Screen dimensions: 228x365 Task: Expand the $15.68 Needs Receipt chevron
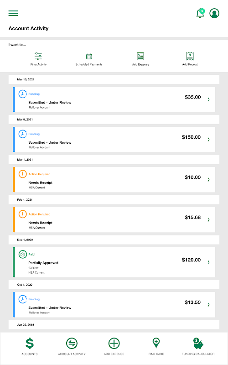click(x=208, y=220)
